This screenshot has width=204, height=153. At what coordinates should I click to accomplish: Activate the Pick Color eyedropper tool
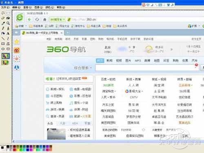coord(3,23)
